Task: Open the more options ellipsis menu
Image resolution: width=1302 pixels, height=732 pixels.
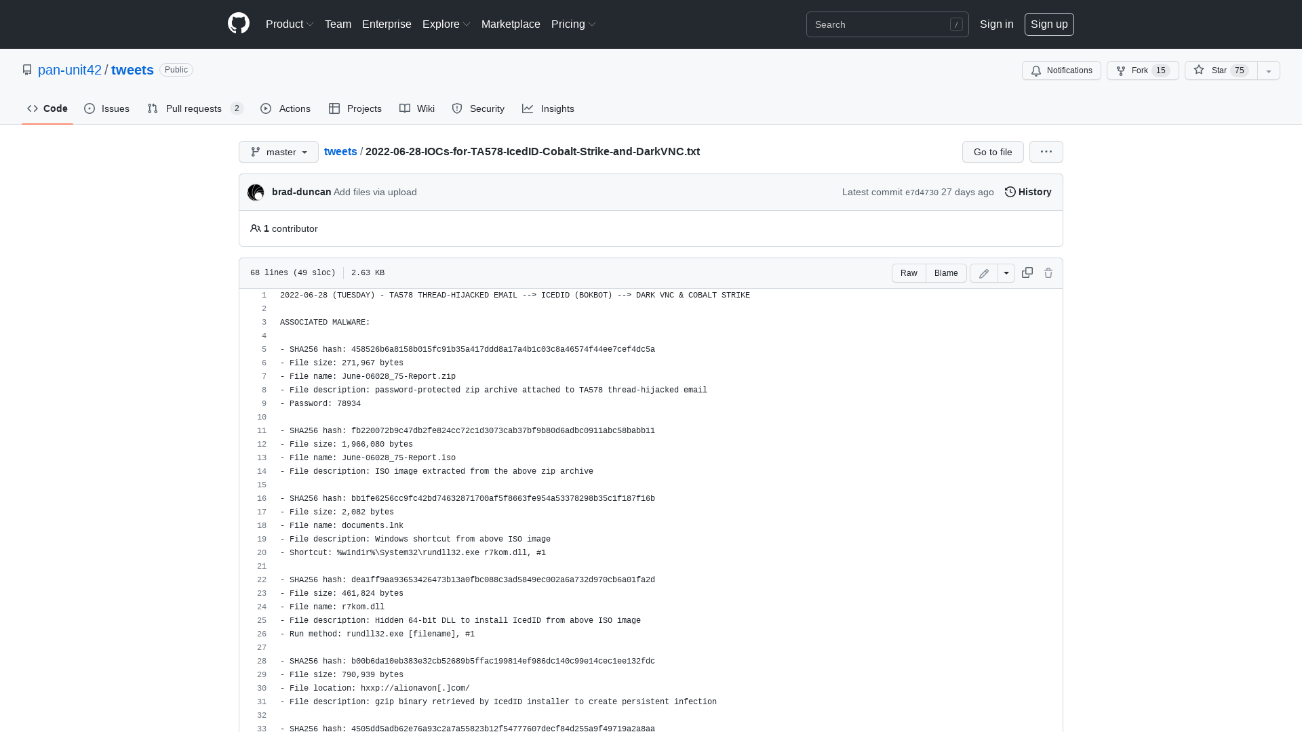Action: (x=1046, y=152)
